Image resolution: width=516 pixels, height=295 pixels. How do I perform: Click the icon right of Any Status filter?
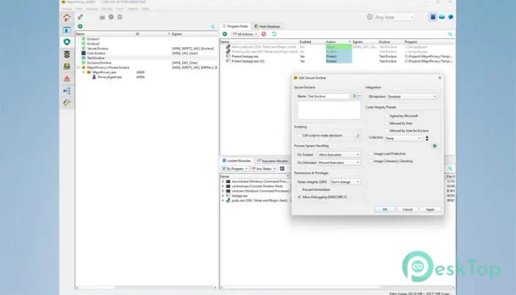click(x=282, y=169)
